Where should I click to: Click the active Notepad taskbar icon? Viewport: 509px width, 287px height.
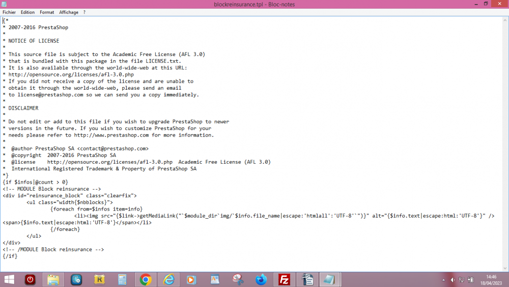coord(329,279)
